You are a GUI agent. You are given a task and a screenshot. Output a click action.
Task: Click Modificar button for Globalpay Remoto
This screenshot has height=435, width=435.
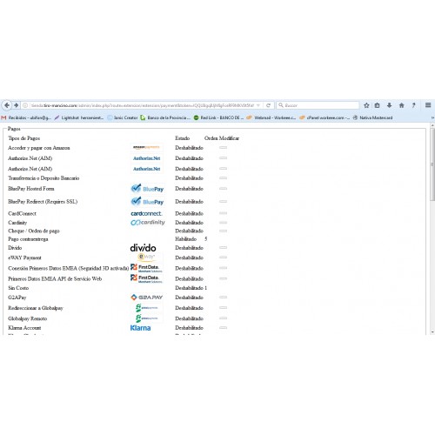(x=223, y=318)
